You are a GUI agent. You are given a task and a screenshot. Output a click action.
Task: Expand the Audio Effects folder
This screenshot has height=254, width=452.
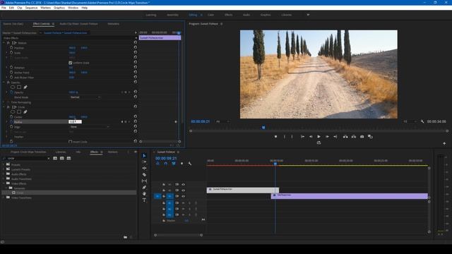[4, 174]
